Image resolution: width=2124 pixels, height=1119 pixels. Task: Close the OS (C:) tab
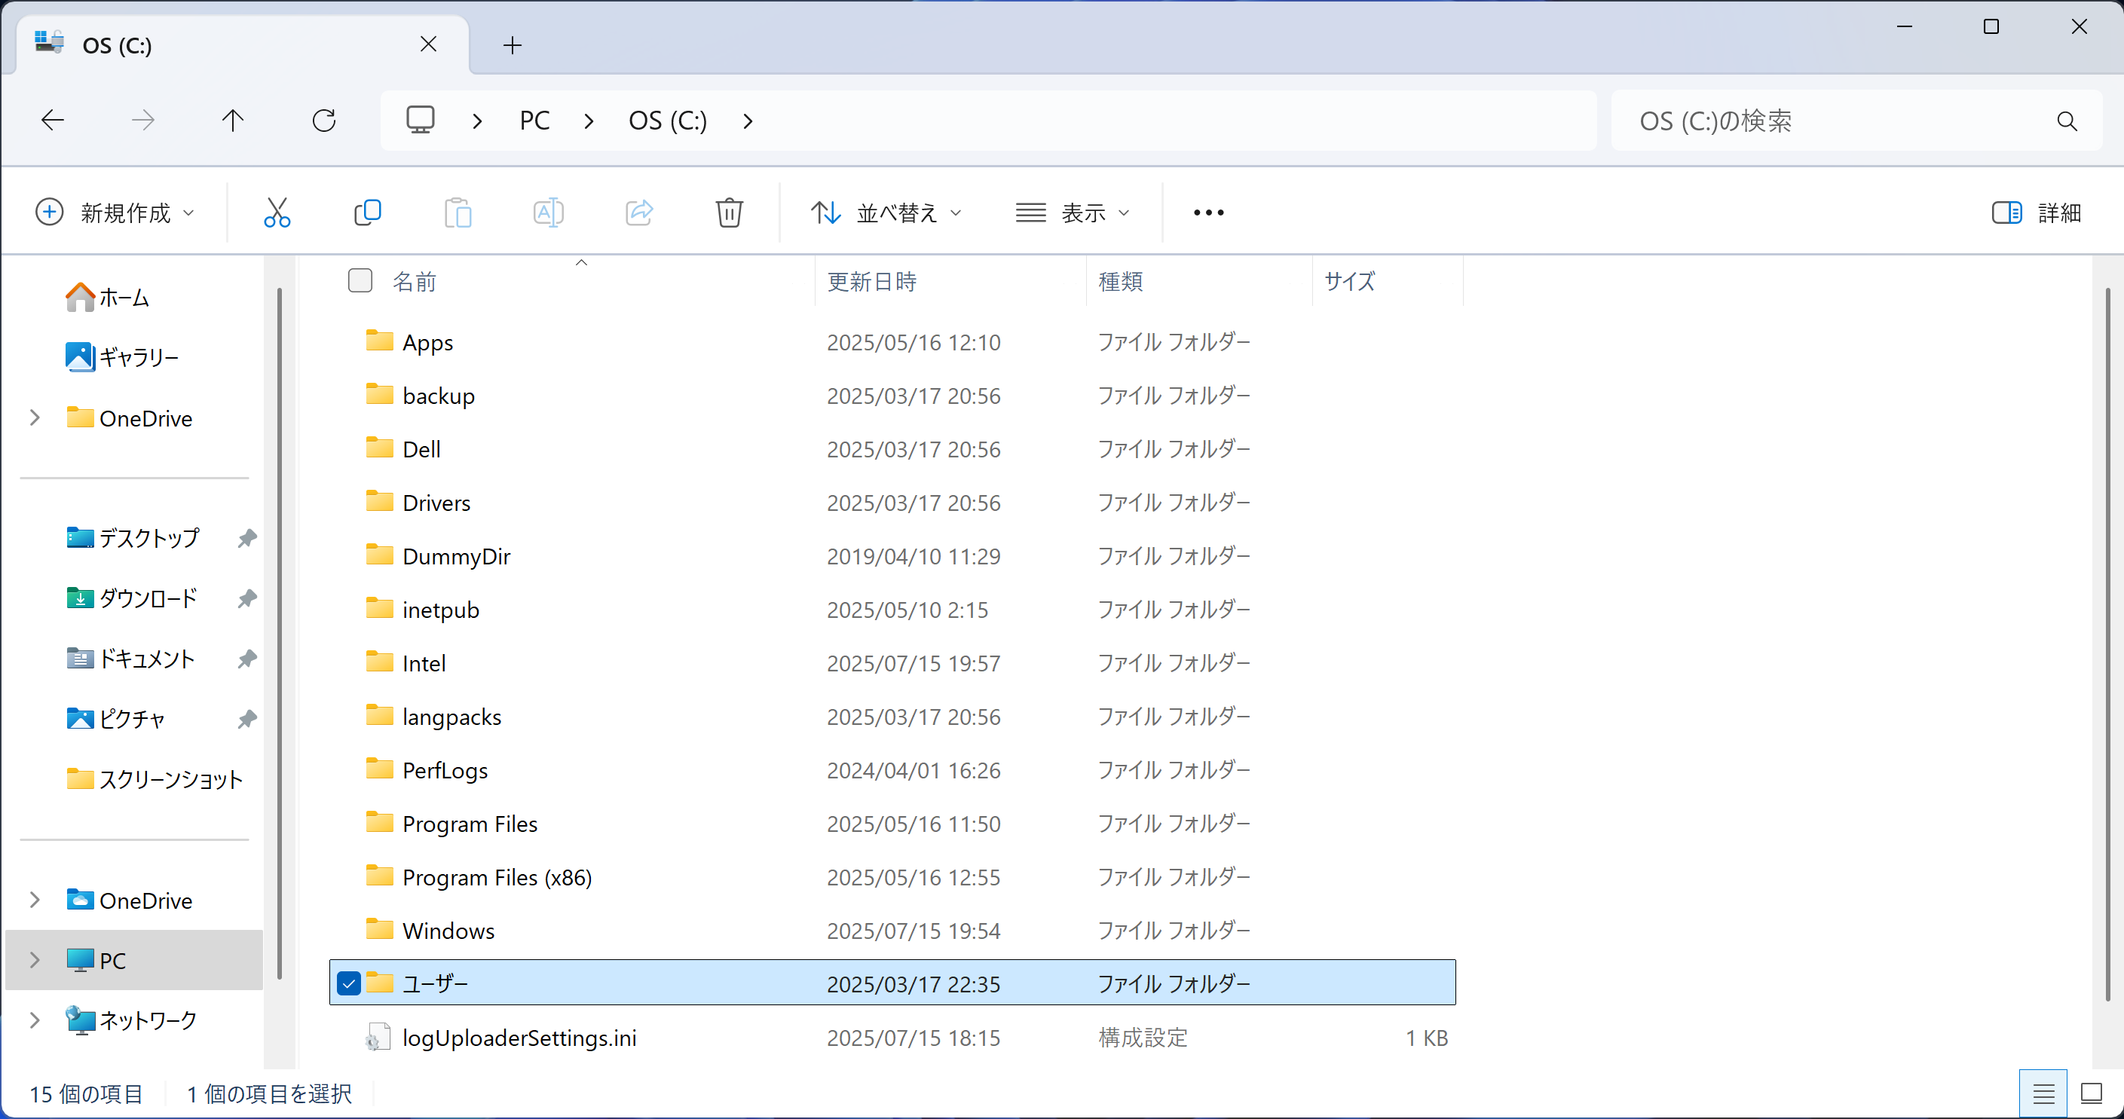[x=428, y=44]
